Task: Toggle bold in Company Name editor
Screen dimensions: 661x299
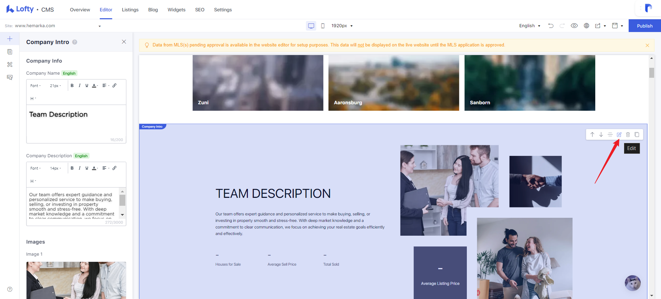Action: (x=72, y=86)
